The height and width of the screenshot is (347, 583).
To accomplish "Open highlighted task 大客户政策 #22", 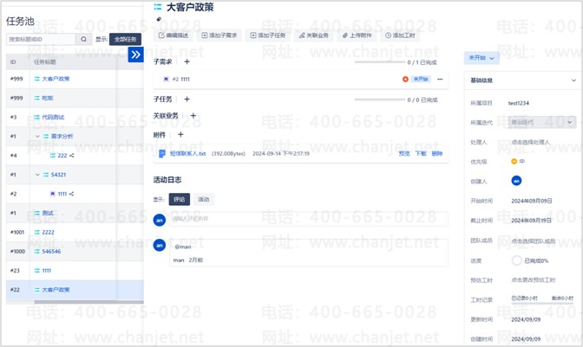I will click(56, 290).
